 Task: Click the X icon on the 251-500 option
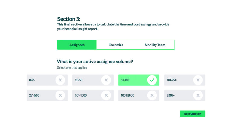(60, 95)
